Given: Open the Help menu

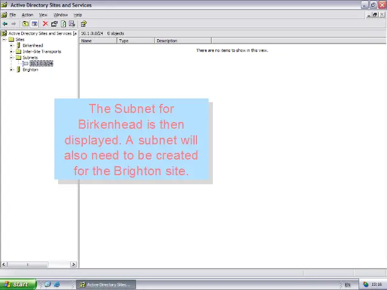Looking at the screenshot, I should coord(78,14).
